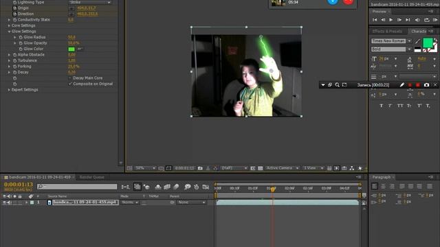440x247 pixels.
Task: Step to the next frame in Preview
Action: [399, 20]
